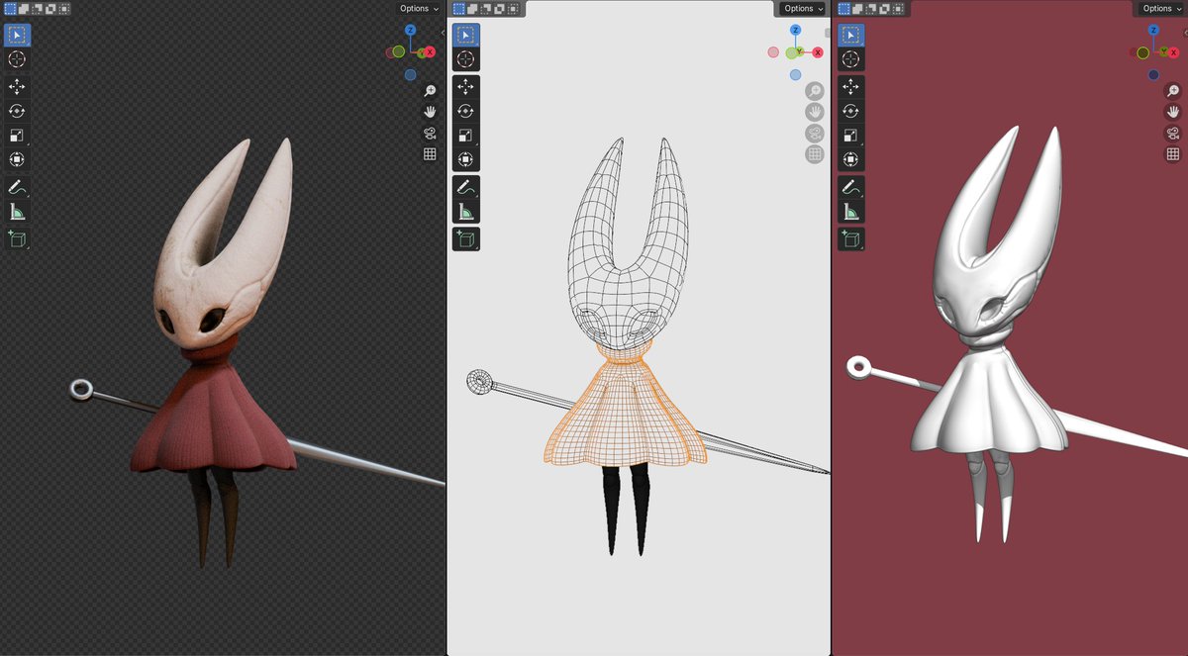The height and width of the screenshot is (656, 1188).
Task: Enable Invert selection mode in left viewport header
Action: [51, 9]
